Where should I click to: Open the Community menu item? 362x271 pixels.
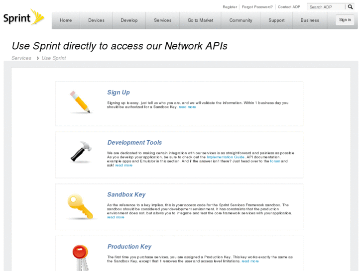click(241, 20)
